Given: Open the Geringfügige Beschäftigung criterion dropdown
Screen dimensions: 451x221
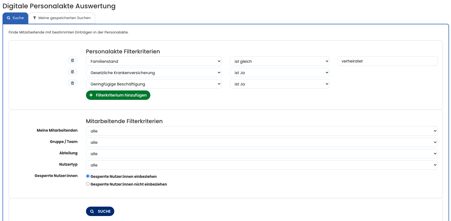Looking at the screenshot, I should pyautogui.click(x=154, y=84).
